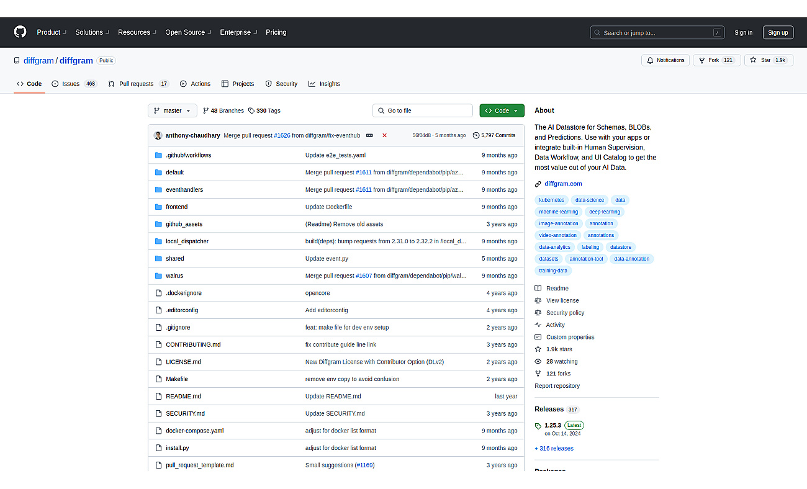807x489 pixels.
Task: Click anthony-chaudhary avatar thumbnail
Action: pyautogui.click(x=158, y=135)
